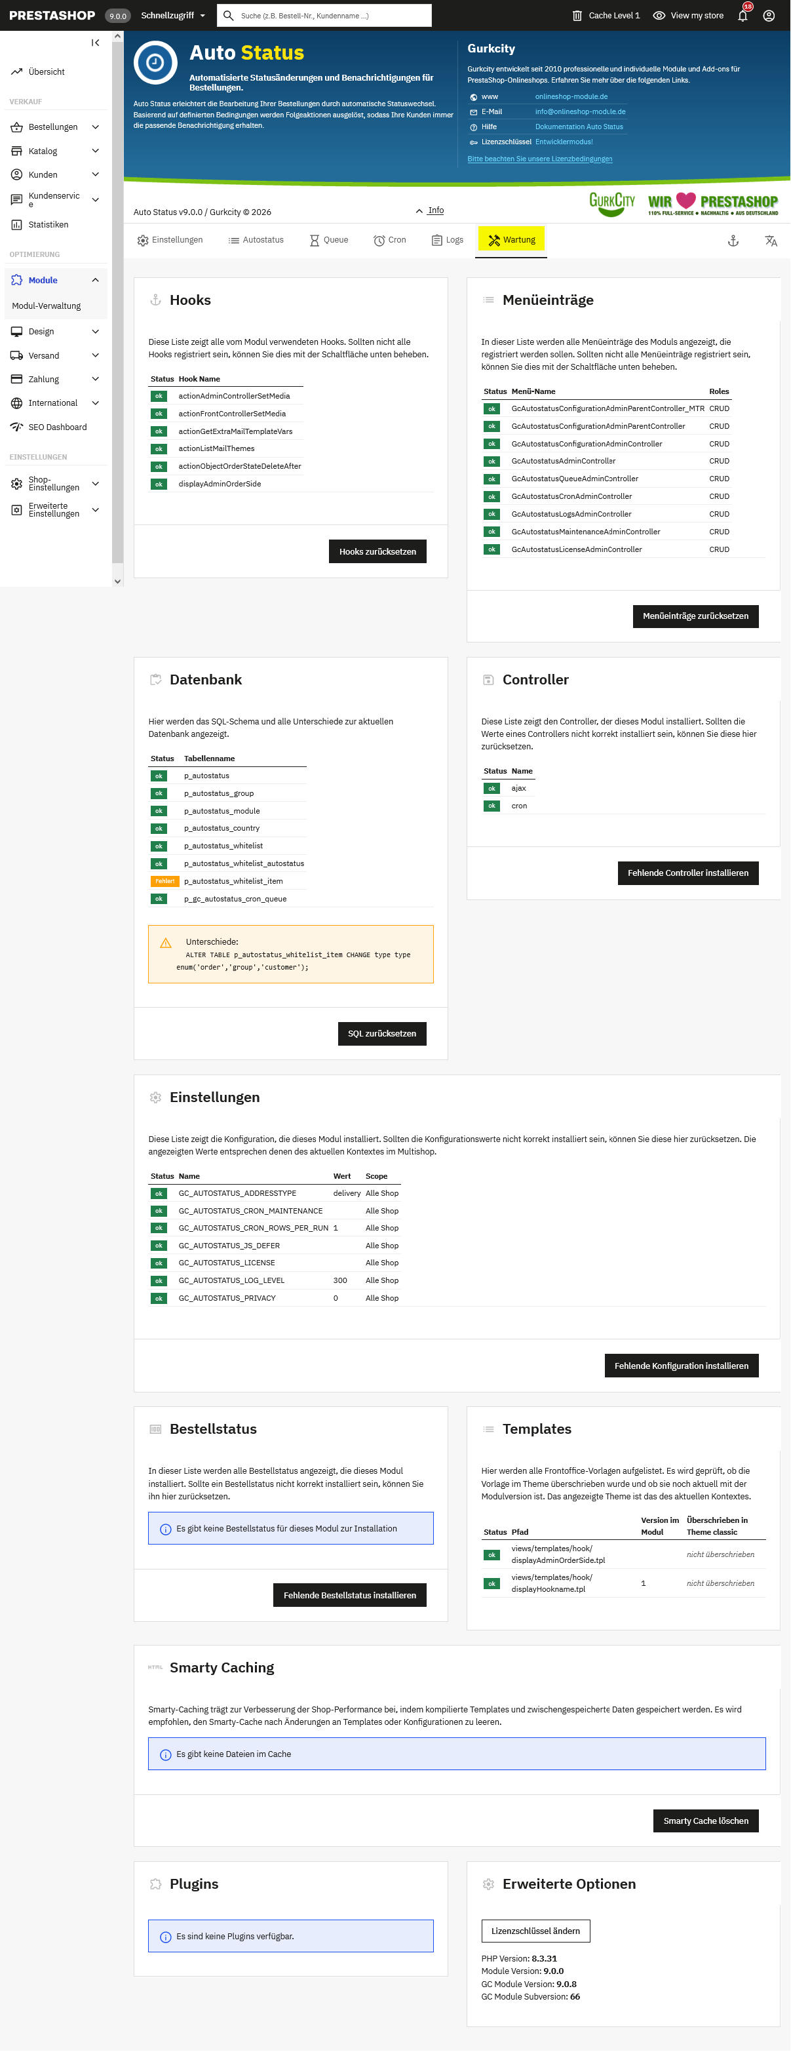This screenshot has height=2052, width=791.
Task: Click the sidebar scrollbar up arrow
Action: click(118, 37)
